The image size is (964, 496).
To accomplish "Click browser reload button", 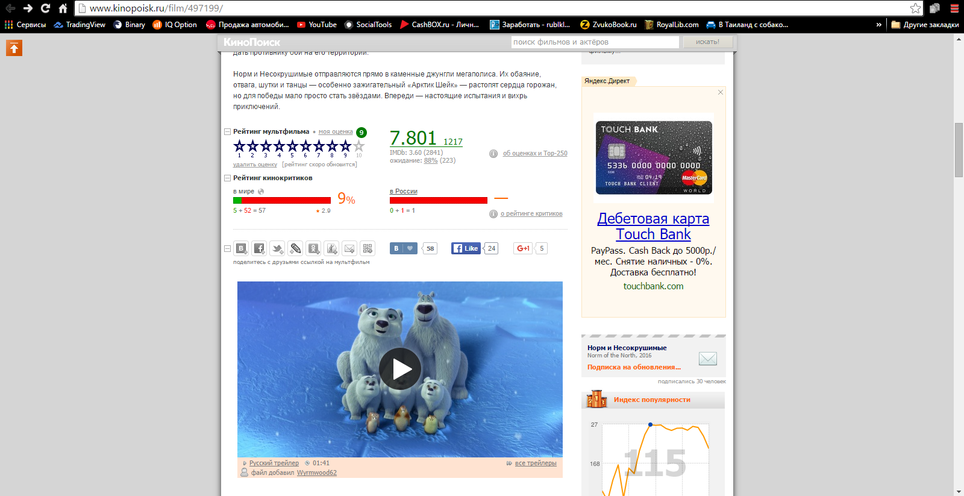I will pos(45,8).
